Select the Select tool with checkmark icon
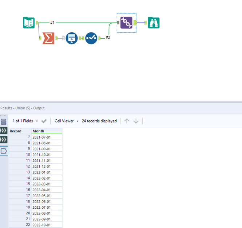 (x=91, y=38)
